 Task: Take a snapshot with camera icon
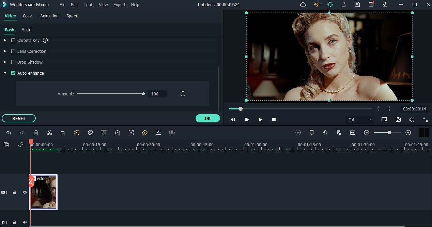coord(398,120)
